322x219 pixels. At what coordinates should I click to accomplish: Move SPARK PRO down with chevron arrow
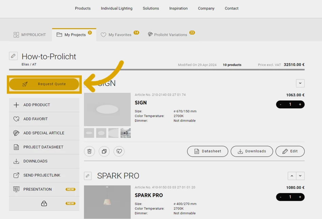pyautogui.click(x=300, y=176)
